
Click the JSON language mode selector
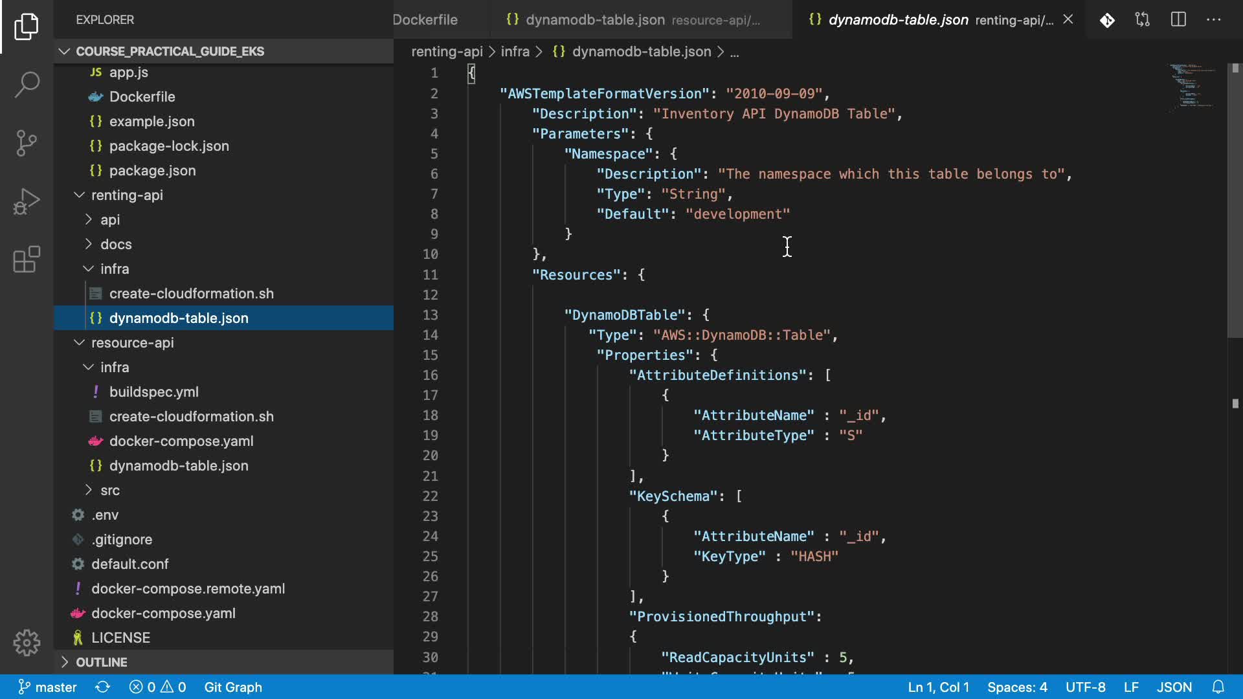click(x=1174, y=687)
